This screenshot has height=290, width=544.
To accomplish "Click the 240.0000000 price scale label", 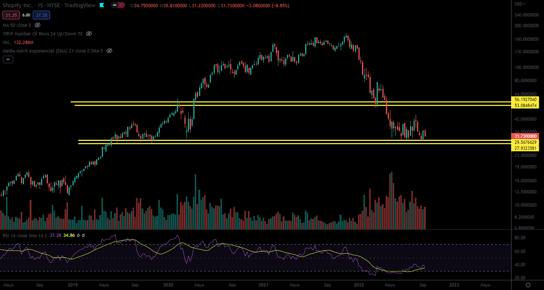I will point(527,15).
